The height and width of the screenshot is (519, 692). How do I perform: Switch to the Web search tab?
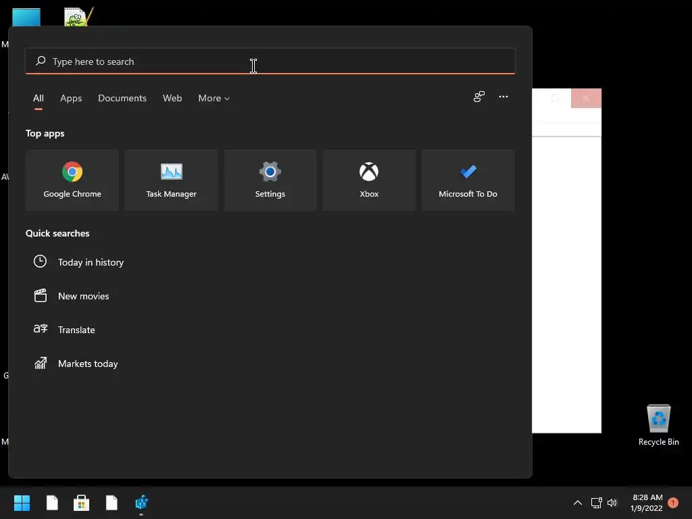[x=172, y=98]
